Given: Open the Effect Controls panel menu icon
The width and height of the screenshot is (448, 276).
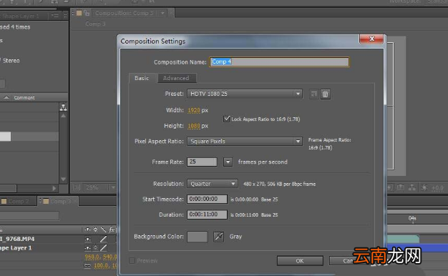Looking at the screenshot, I should click(x=55, y=16).
